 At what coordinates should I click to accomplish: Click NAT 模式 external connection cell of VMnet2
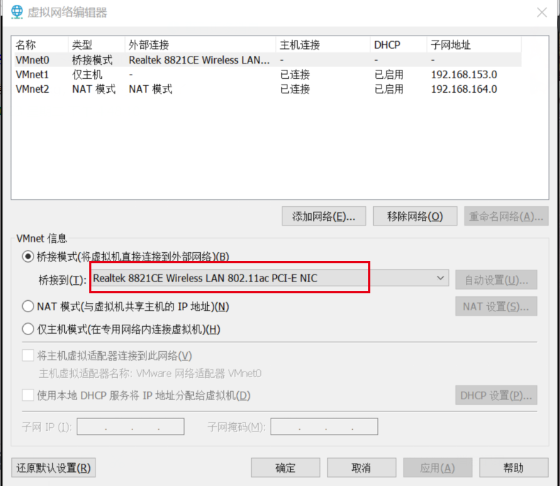pyautogui.click(x=151, y=89)
